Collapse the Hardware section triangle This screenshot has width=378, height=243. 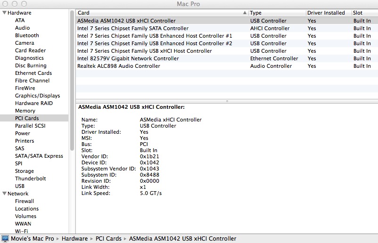click(x=4, y=13)
